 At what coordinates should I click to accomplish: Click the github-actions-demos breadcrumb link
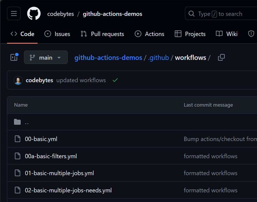pyautogui.click(x=108, y=57)
